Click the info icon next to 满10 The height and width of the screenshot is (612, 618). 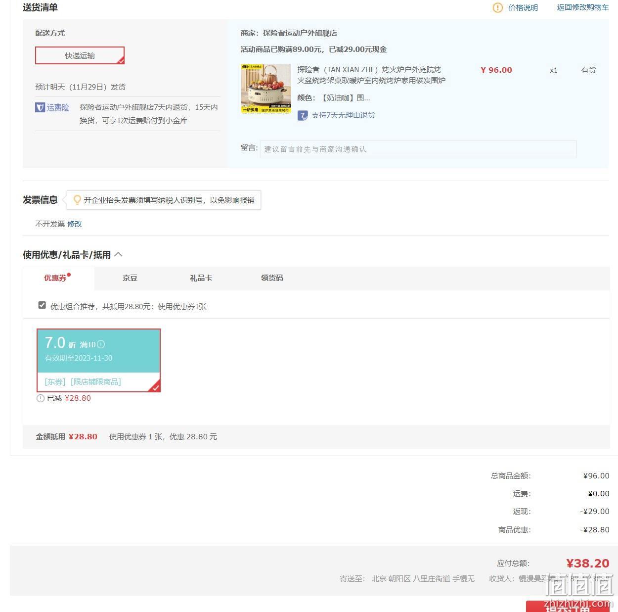click(101, 344)
